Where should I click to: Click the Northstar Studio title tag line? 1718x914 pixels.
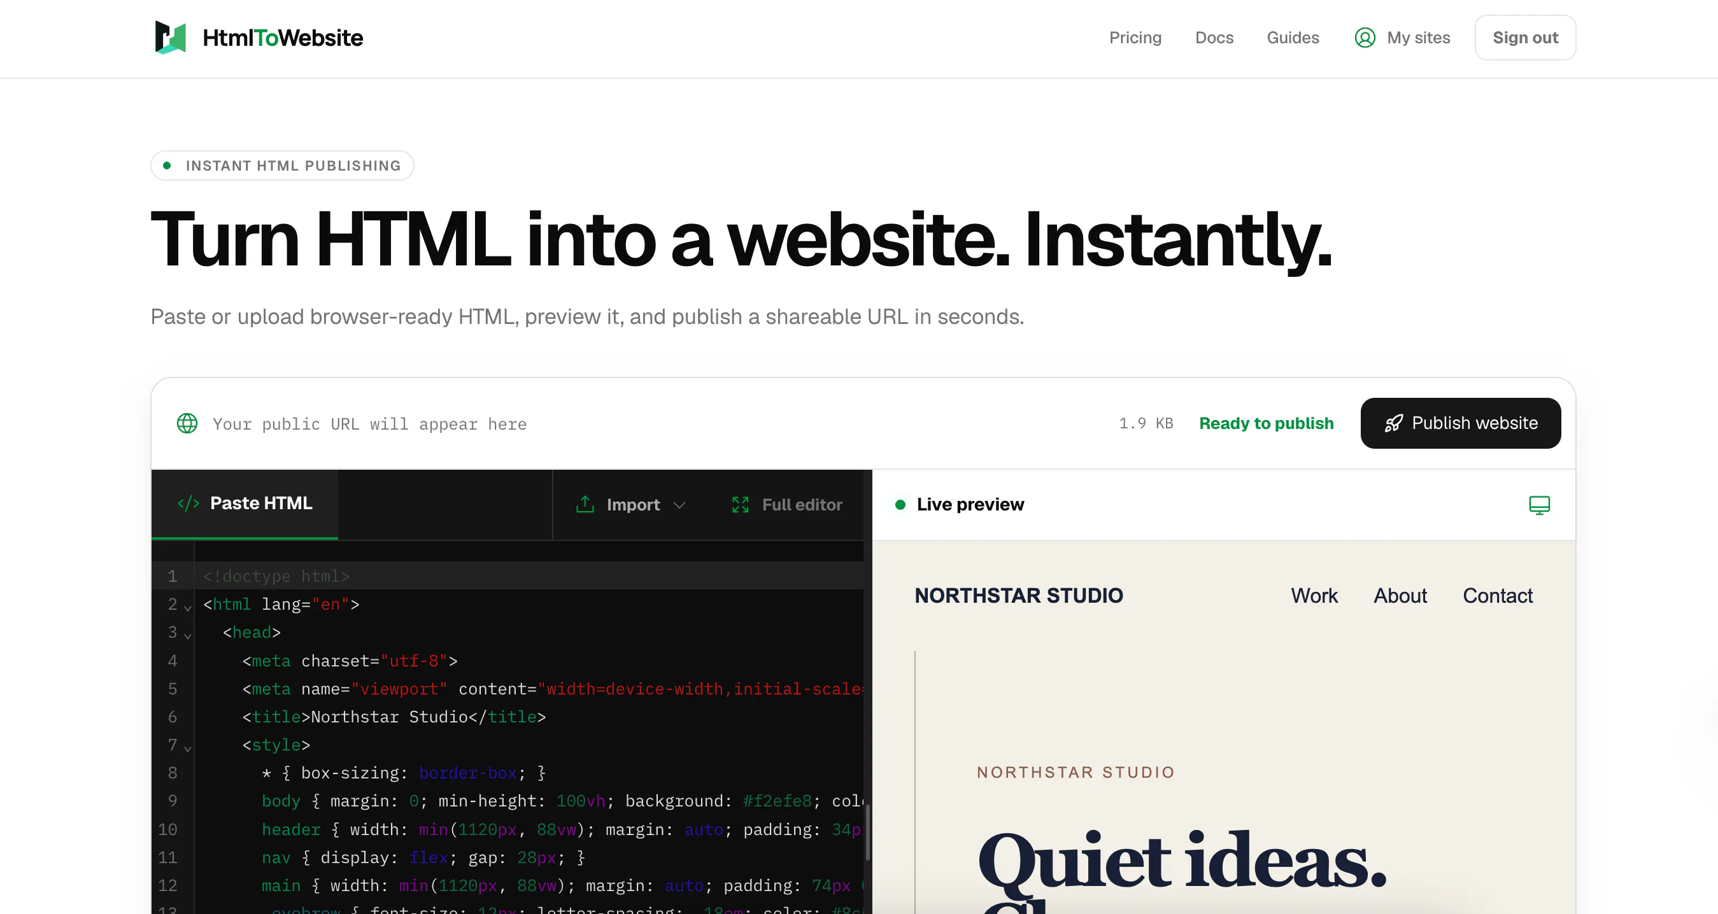394,717
